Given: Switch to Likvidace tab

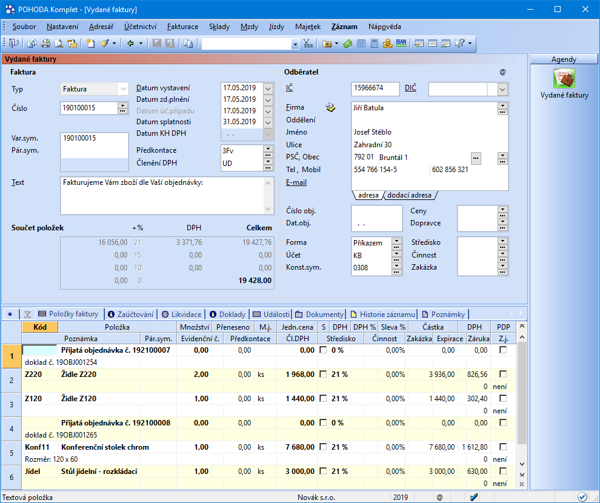Looking at the screenshot, I should pos(181,315).
